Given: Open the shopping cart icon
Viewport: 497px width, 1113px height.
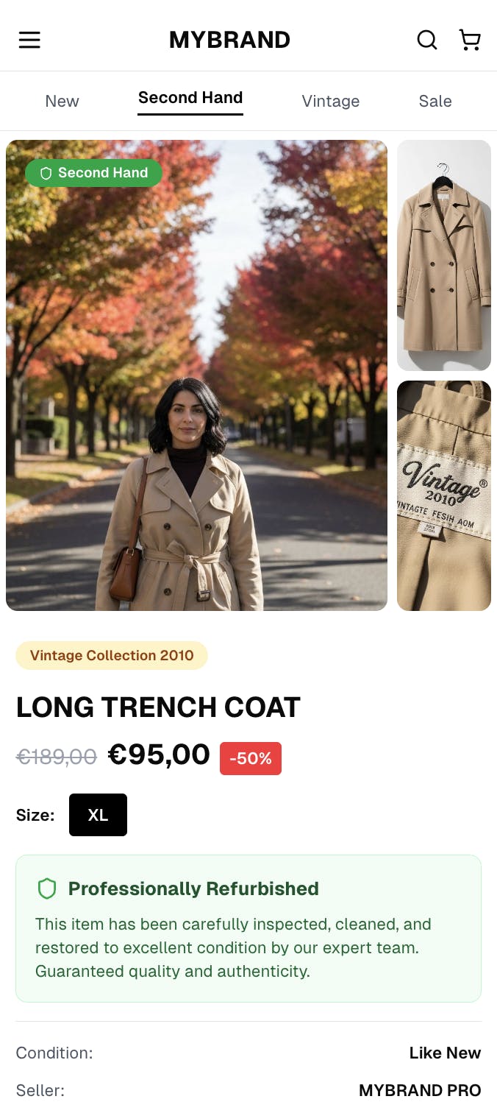Looking at the screenshot, I should tap(470, 40).
